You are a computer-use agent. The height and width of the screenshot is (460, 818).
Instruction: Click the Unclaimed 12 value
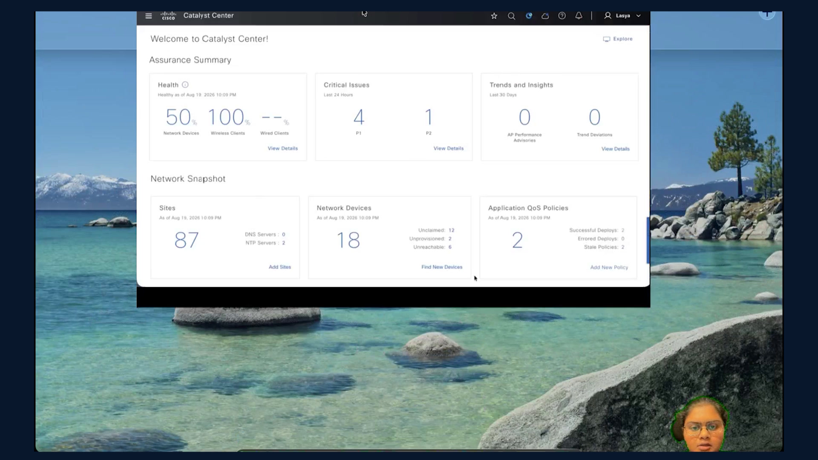[451, 230]
